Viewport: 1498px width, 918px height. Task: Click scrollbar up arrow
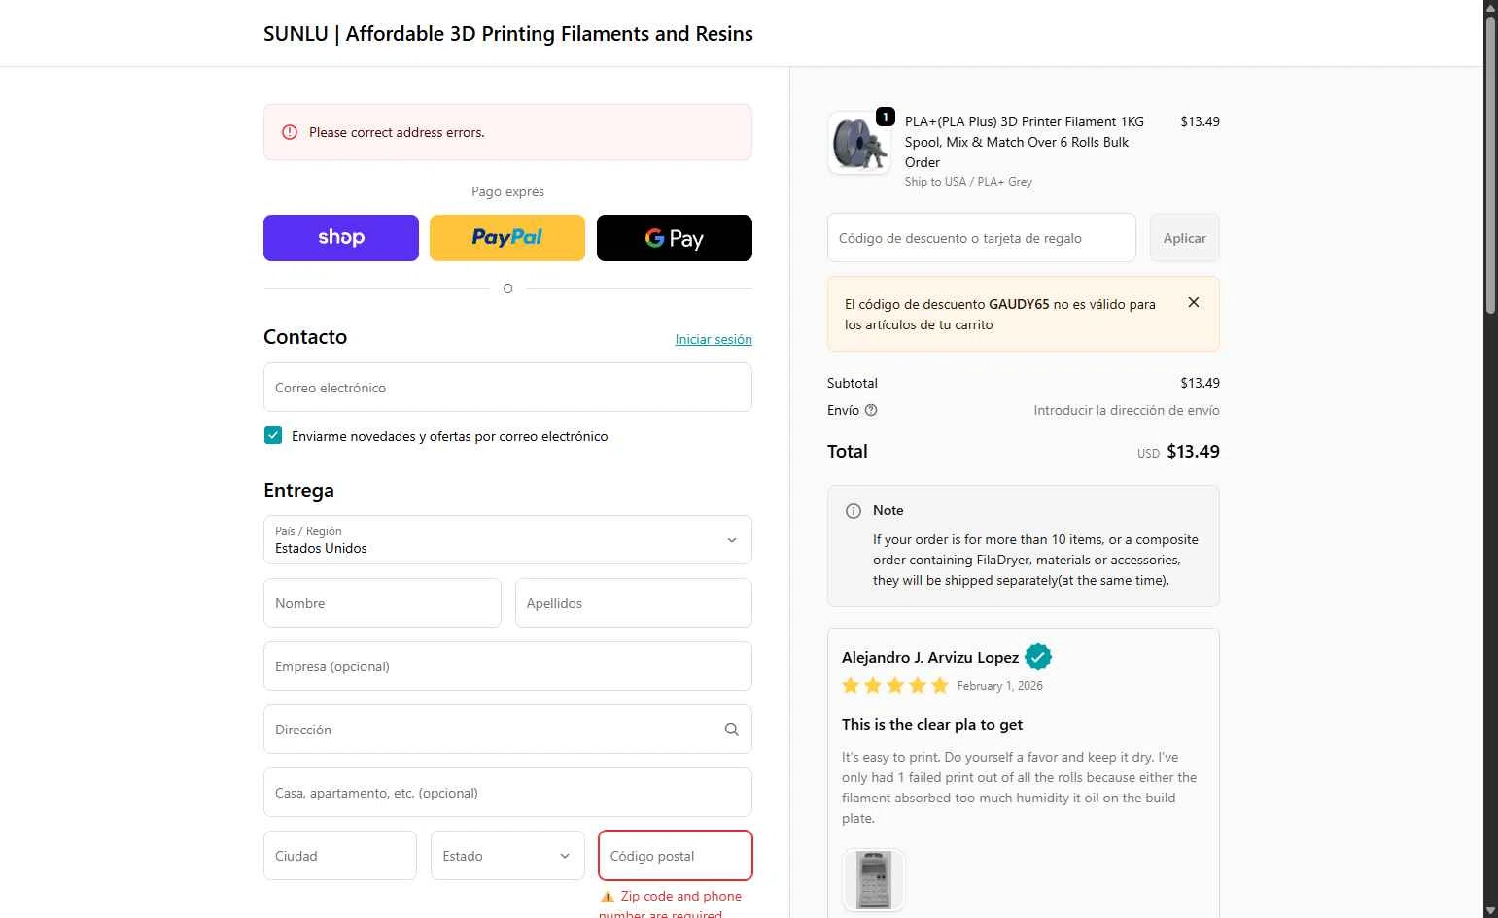pyautogui.click(x=1490, y=8)
